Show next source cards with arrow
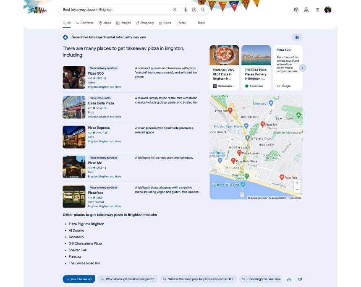The height and width of the screenshot is (287, 361). tap(302, 68)
